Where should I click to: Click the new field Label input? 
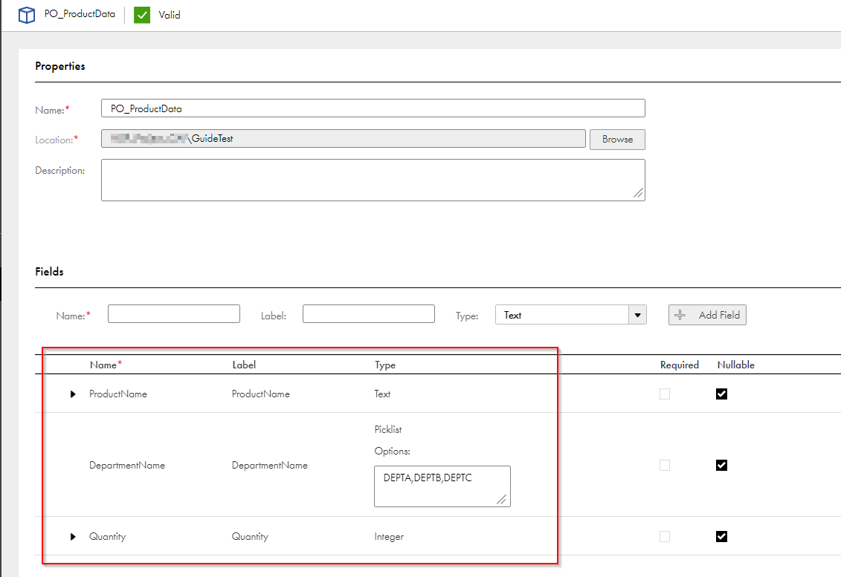coord(369,314)
